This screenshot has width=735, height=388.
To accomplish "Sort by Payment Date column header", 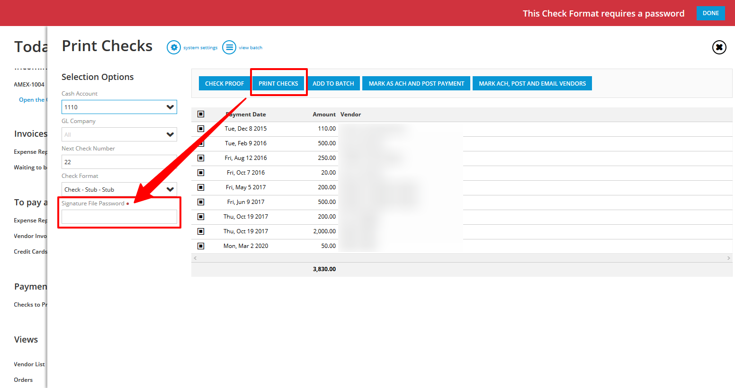I will [x=246, y=115].
